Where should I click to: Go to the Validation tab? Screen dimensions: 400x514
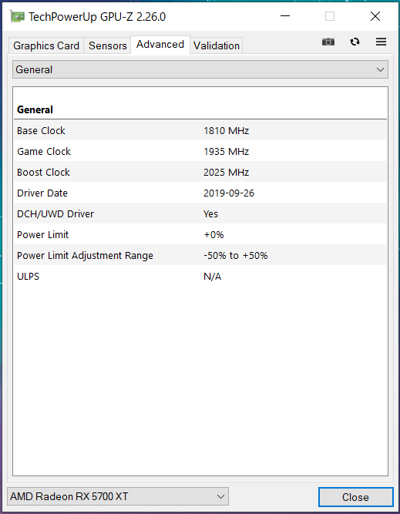click(217, 45)
